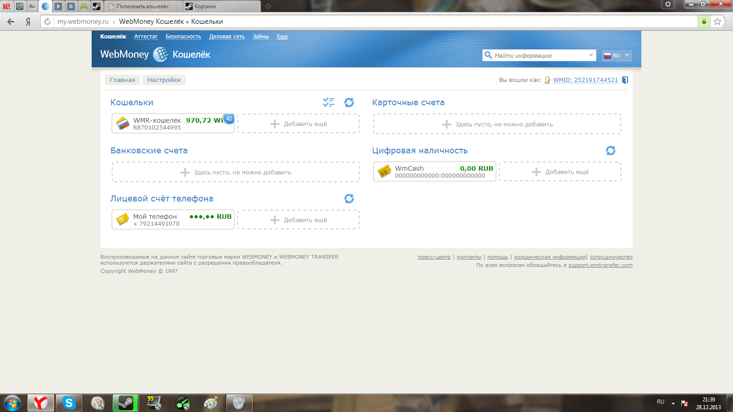Click Добавить ещё next to the WMR wallet
The height and width of the screenshot is (412, 733).
(299, 124)
